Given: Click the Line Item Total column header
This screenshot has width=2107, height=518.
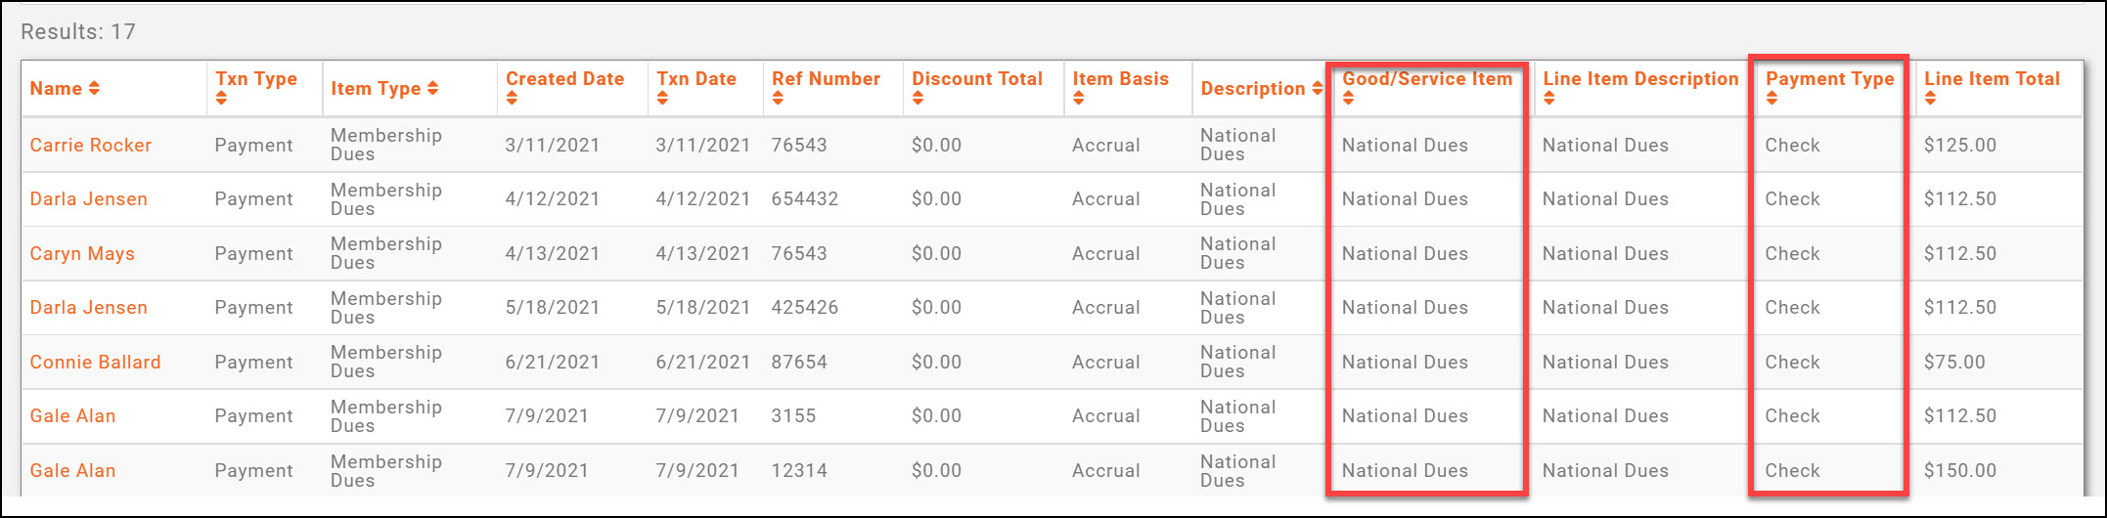Looking at the screenshot, I should click(x=1992, y=79).
